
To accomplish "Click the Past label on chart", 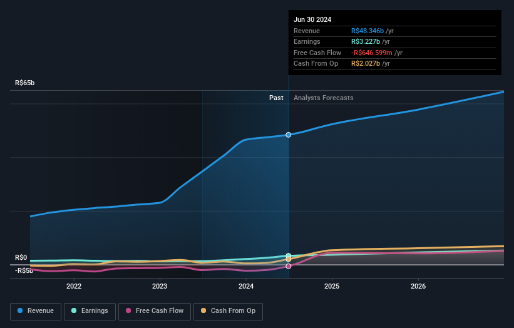I will 276,98.
